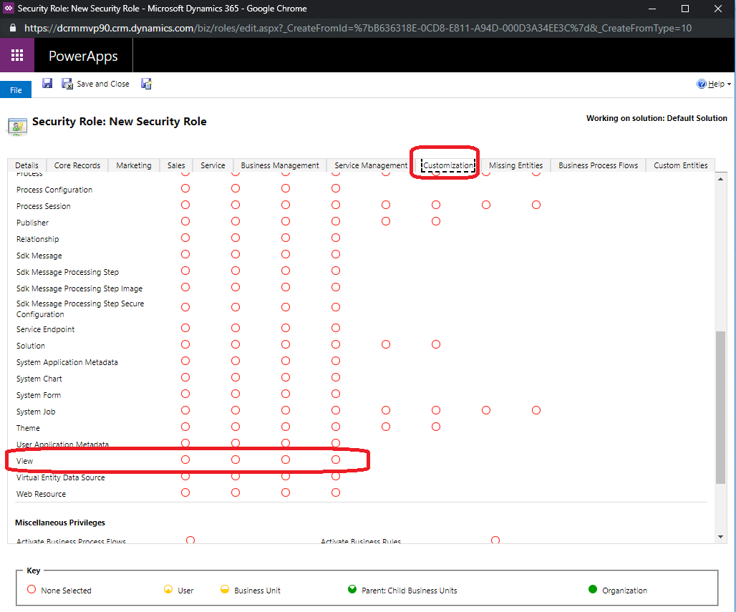Click the scrollbar down arrow
Screen dimensions: 736x612
720,536
